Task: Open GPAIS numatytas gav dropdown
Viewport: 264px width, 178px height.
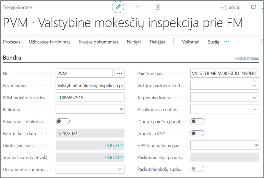Action: click(225, 145)
